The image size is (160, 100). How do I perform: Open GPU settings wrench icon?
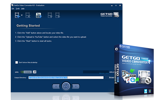point(34,72)
